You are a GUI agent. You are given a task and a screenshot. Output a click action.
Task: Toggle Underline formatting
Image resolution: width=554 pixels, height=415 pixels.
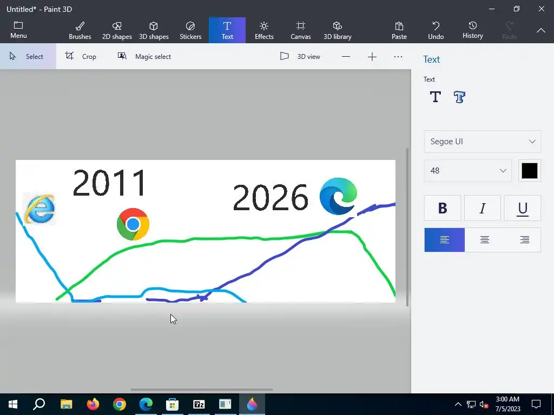(x=522, y=208)
